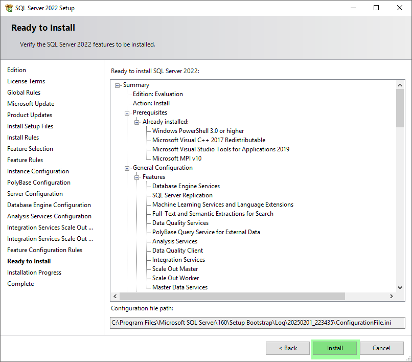
Task: Click the Install button
Action: coord(335,348)
